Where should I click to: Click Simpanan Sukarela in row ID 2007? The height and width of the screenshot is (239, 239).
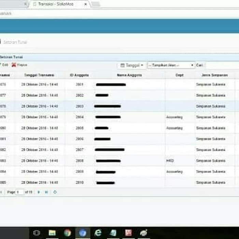[211, 150]
